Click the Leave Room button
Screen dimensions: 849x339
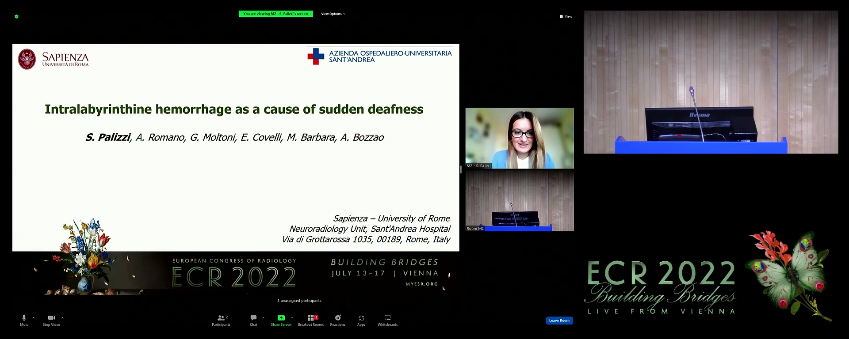tap(559, 320)
